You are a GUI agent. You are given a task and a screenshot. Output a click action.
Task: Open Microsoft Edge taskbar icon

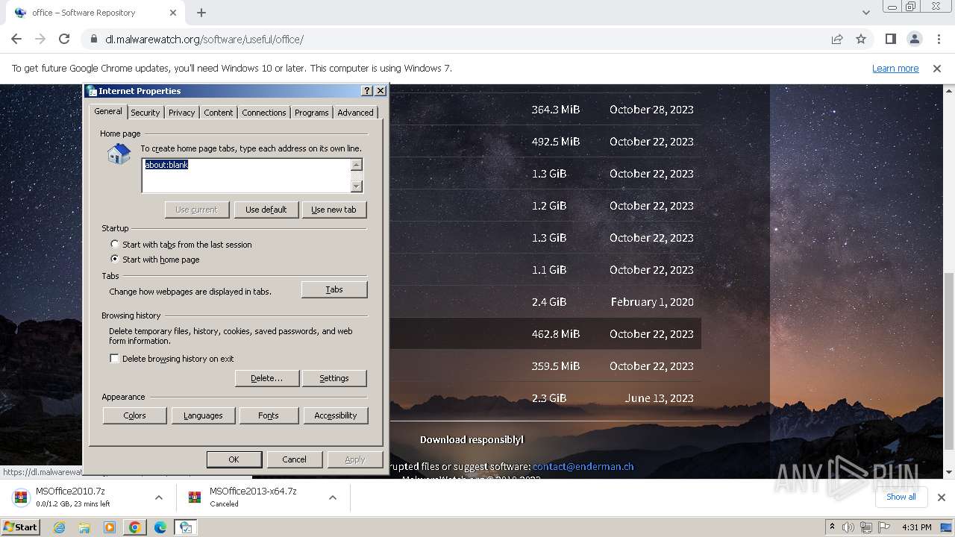(x=160, y=527)
